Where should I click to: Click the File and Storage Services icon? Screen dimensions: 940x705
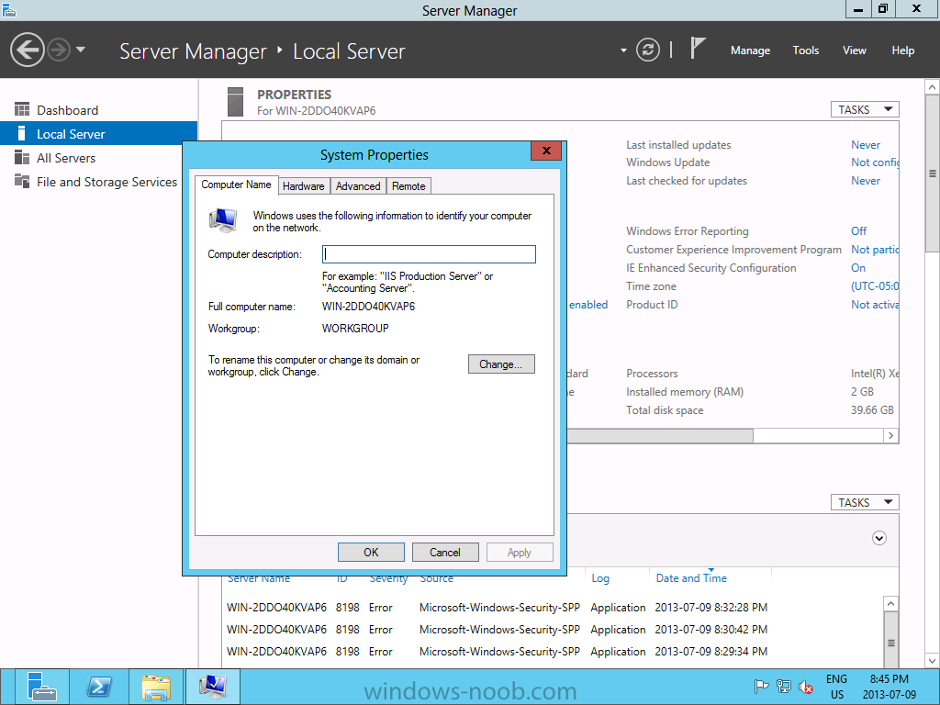click(x=22, y=181)
